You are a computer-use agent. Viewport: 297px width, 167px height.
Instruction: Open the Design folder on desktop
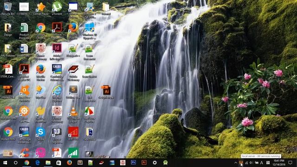tap(8, 29)
